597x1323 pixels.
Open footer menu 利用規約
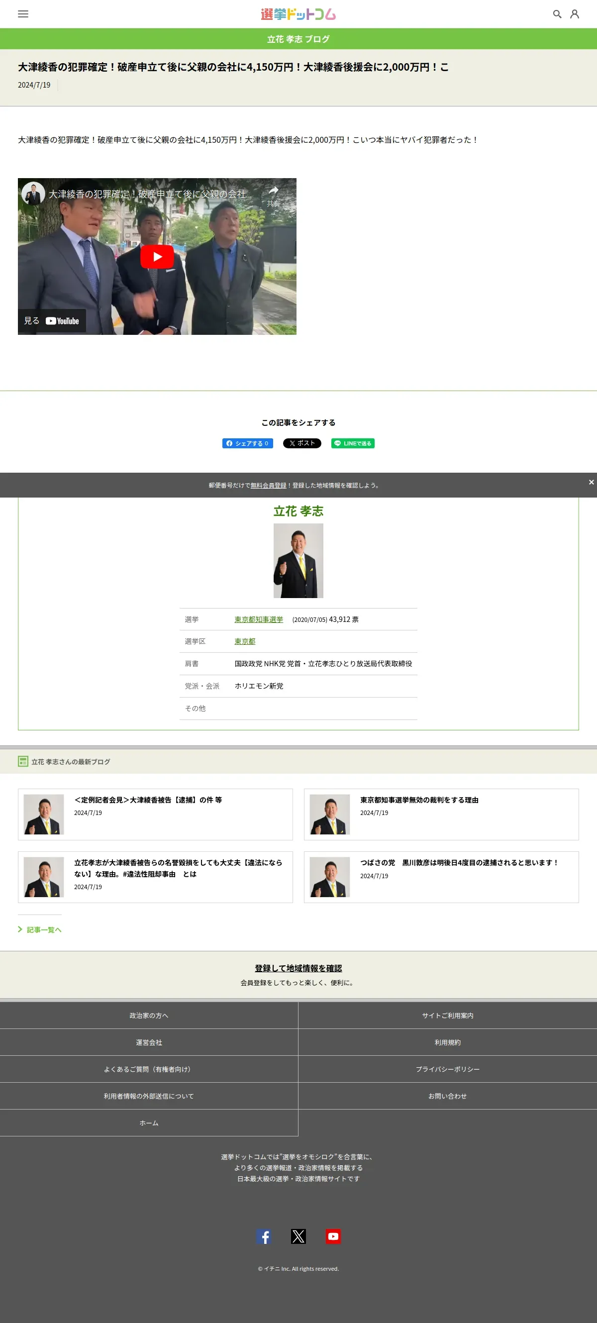(448, 1042)
